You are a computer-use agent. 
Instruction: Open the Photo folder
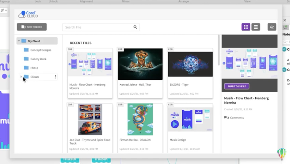pos(34,68)
